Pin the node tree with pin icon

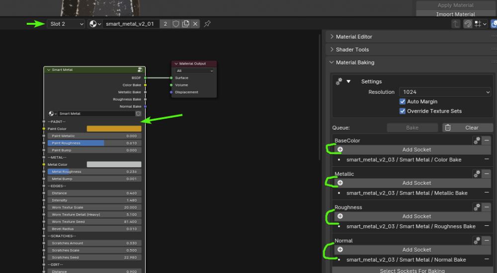click(x=207, y=24)
